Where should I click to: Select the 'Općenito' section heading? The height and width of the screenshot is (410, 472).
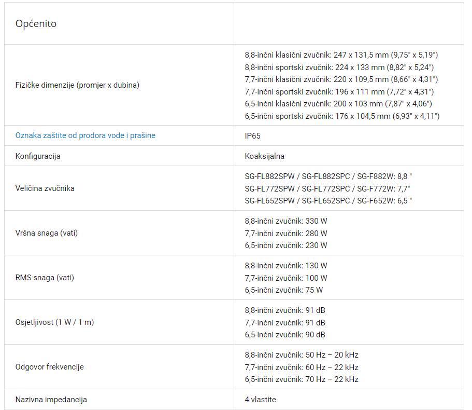coord(36,23)
